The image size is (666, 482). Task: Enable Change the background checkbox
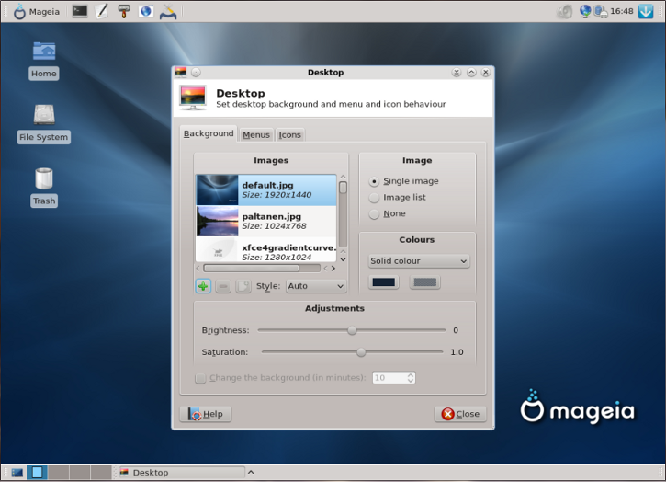coord(200,378)
